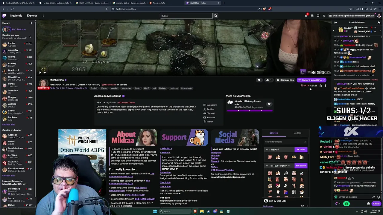Sort followed channels by viewers
Image resolution: width=383 pixels, height=215 pixels.
tap(30, 36)
